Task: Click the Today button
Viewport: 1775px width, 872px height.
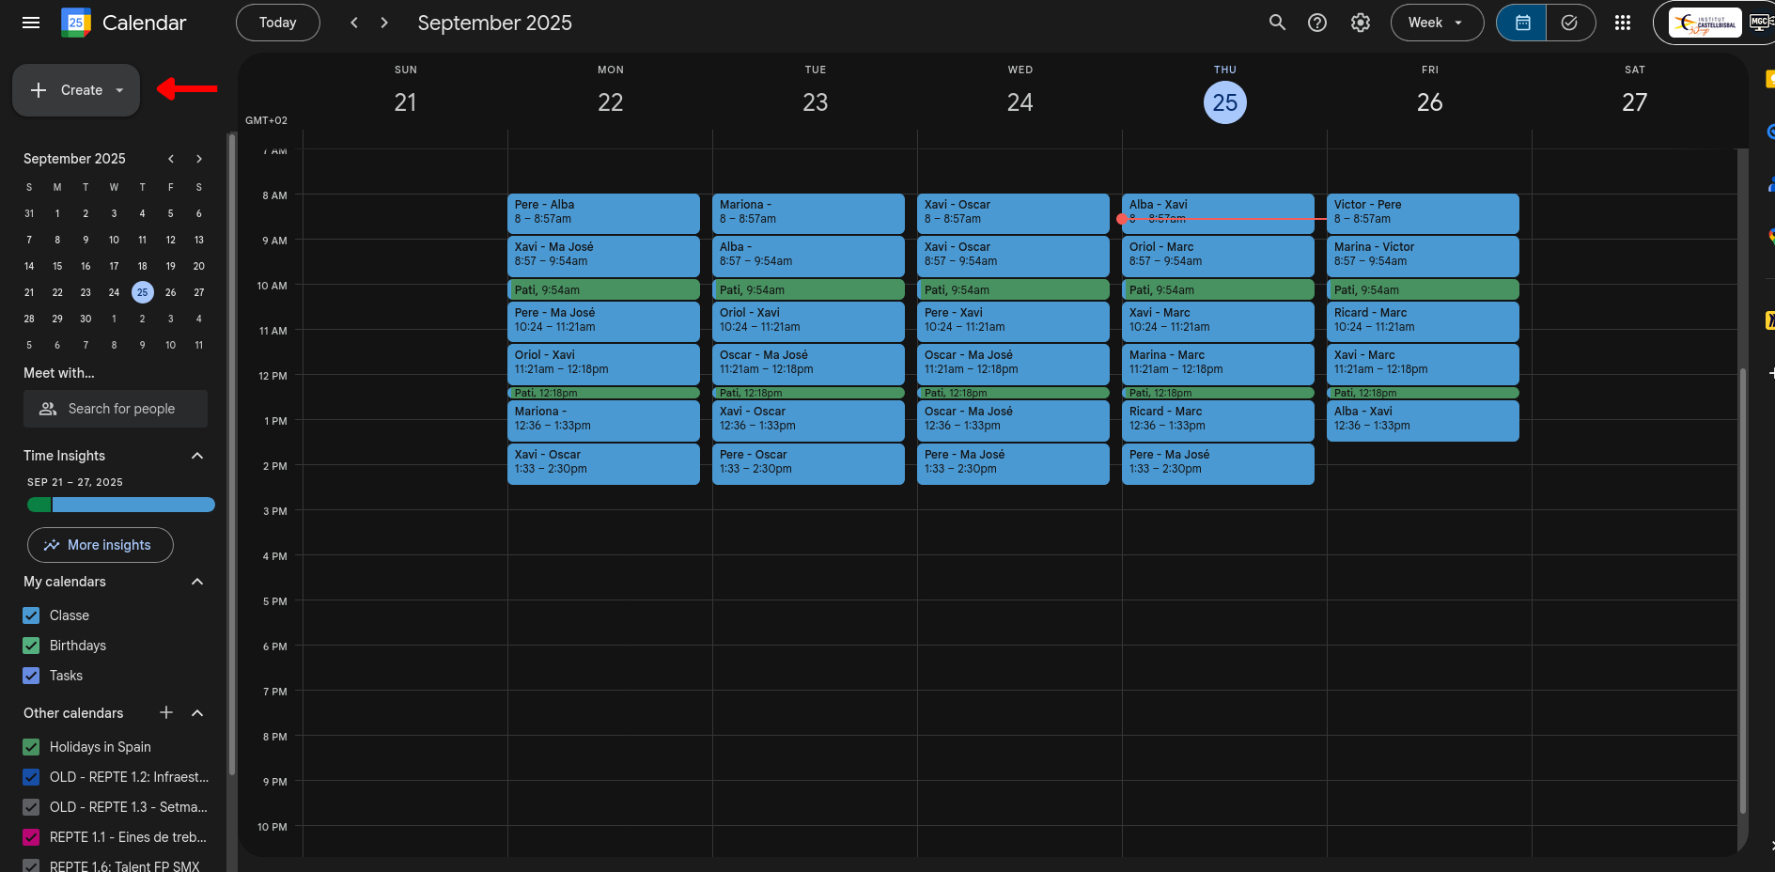Action: (x=277, y=23)
